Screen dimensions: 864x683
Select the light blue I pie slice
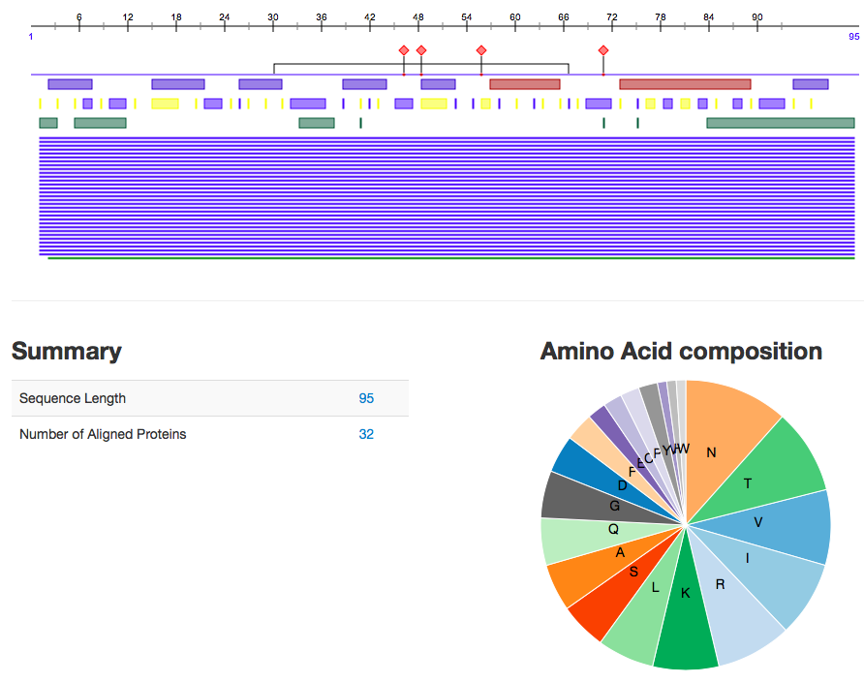coord(775,572)
